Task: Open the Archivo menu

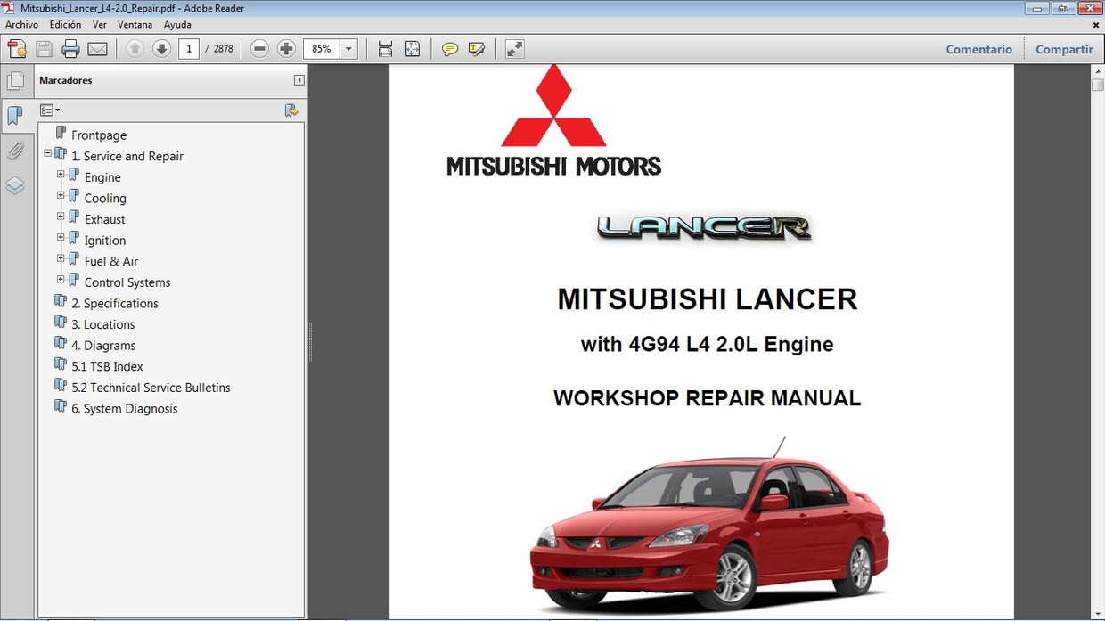Action: coord(22,25)
